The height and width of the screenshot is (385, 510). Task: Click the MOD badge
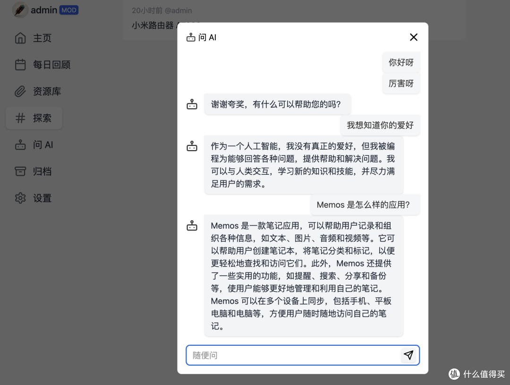[x=69, y=10]
